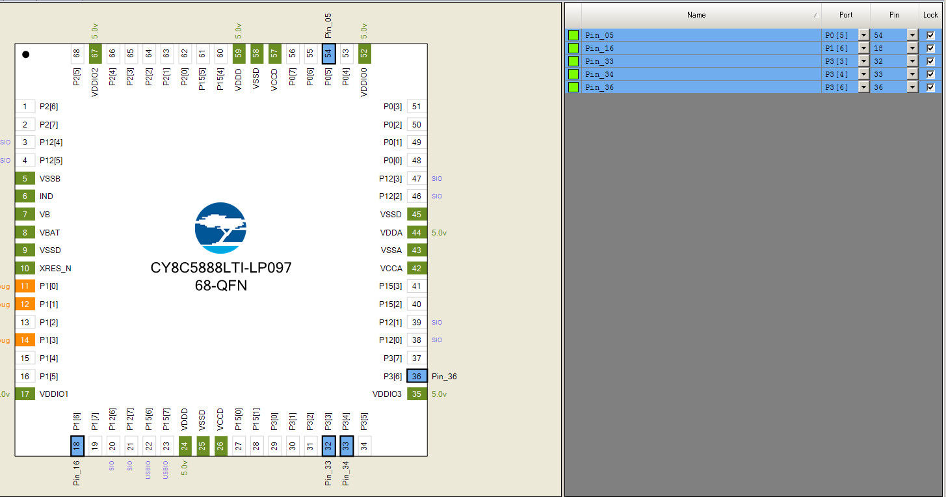
Task: Click power pin 35 VDDIO3 box
Action: (417, 394)
